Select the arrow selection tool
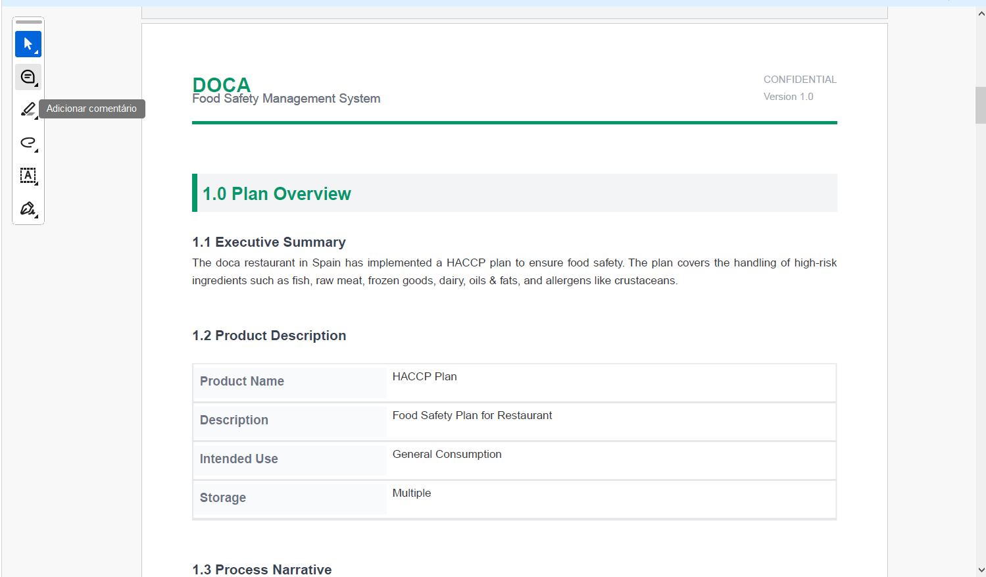This screenshot has width=986, height=577. coord(28,44)
